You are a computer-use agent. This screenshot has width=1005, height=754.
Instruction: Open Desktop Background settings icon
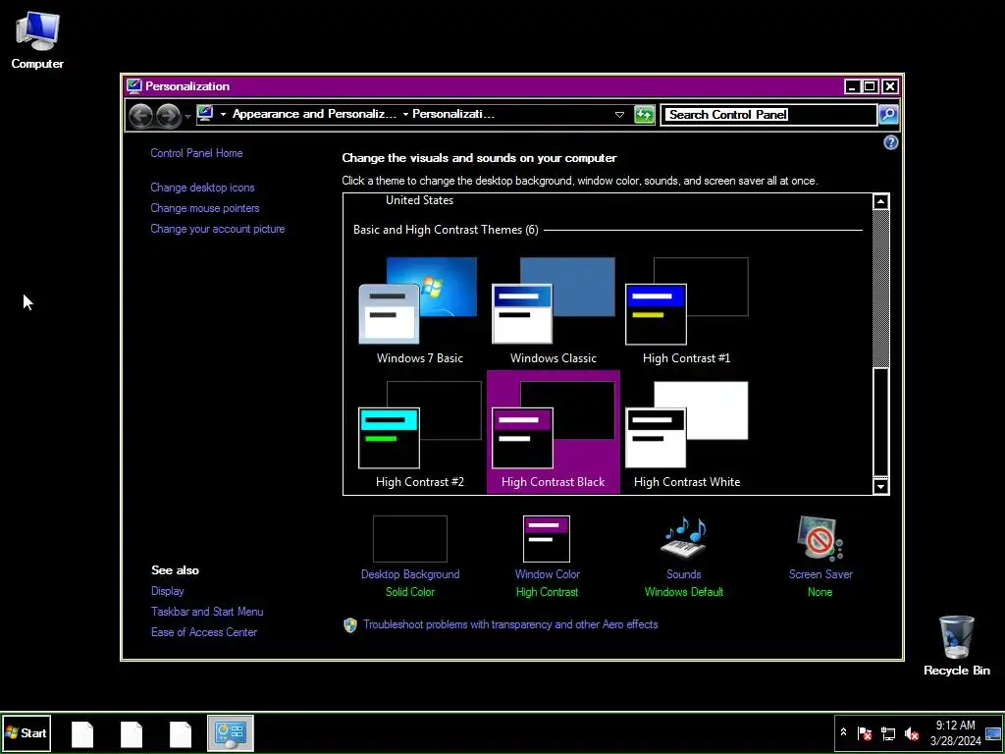[410, 539]
